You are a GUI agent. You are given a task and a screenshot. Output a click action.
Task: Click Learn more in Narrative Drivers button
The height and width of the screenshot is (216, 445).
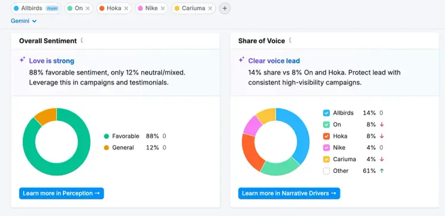(289, 193)
